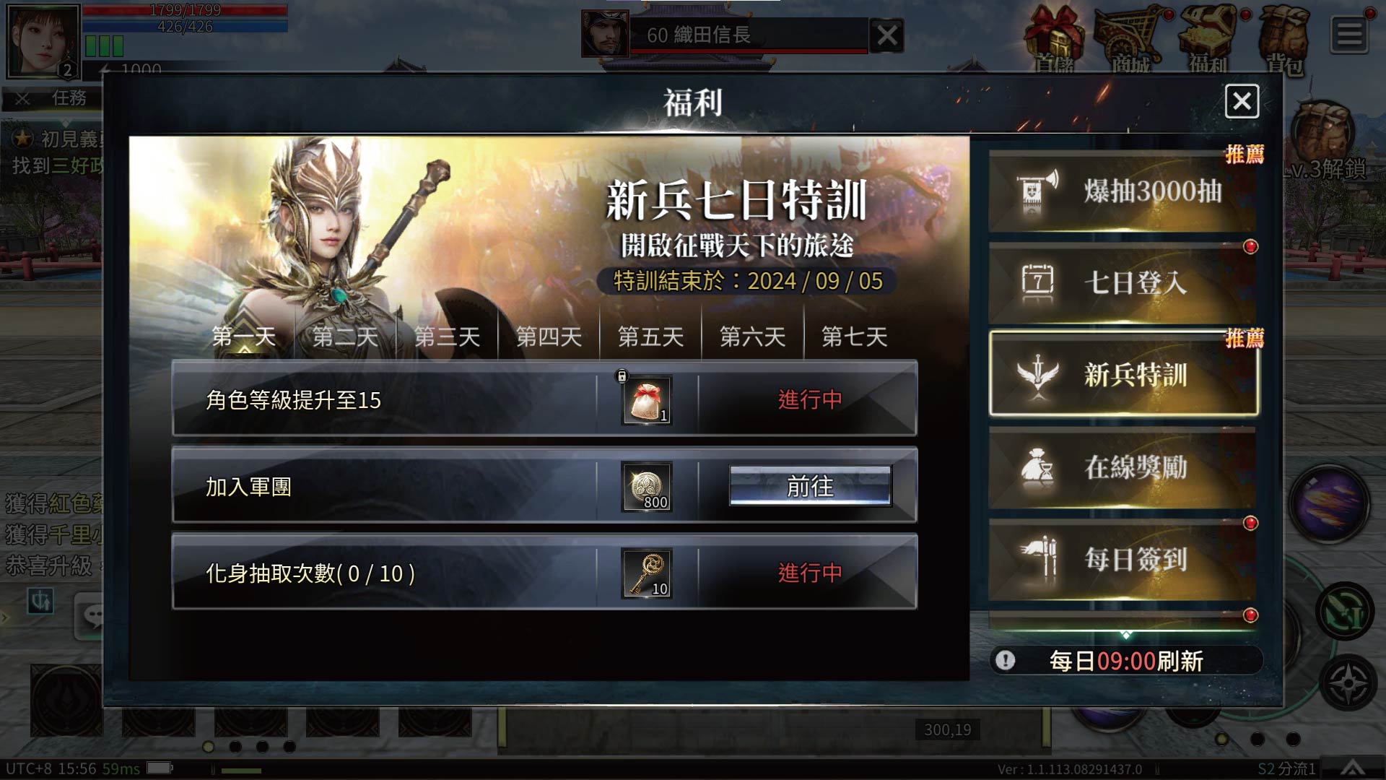Select the 第二天 tab
Image resolution: width=1386 pixels, height=780 pixels.
[x=345, y=337]
